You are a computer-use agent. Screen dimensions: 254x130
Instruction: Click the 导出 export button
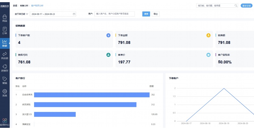click(156, 14)
